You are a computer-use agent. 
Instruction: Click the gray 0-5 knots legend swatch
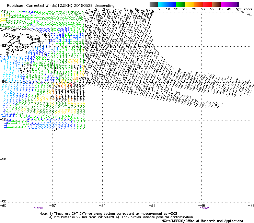point(154,4)
